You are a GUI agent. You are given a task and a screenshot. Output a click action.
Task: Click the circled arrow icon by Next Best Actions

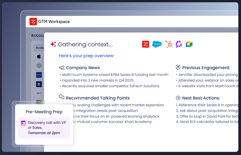178,98
